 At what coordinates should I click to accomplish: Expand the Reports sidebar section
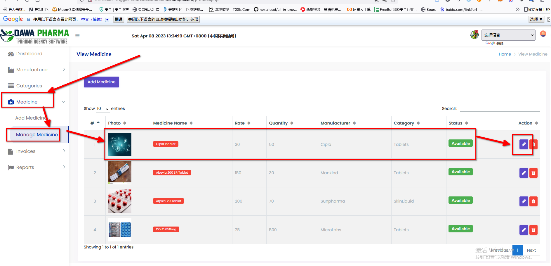point(25,167)
